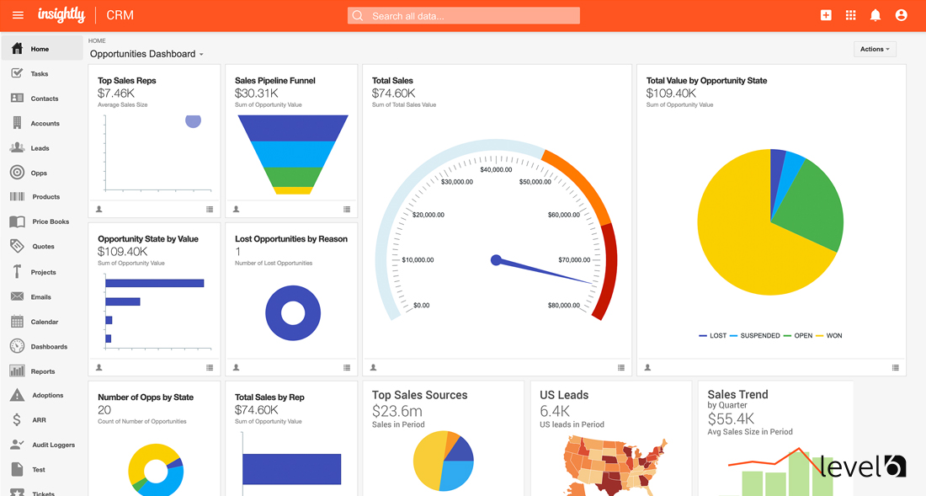Click the quick add plus icon
The width and height of the screenshot is (926, 496).
click(x=826, y=15)
